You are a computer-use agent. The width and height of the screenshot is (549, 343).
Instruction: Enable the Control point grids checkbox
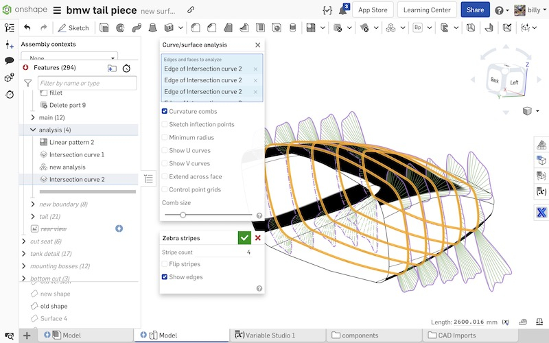[164, 189]
